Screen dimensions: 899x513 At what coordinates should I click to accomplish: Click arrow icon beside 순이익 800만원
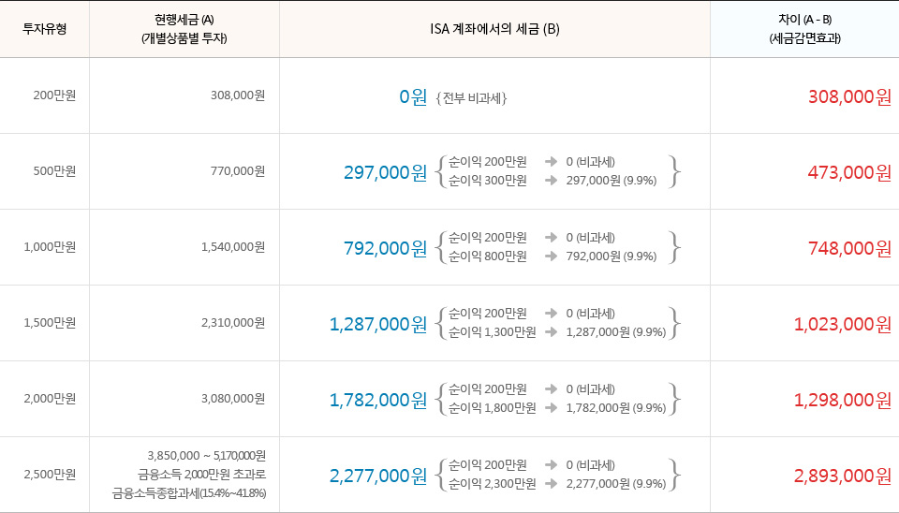coord(551,256)
